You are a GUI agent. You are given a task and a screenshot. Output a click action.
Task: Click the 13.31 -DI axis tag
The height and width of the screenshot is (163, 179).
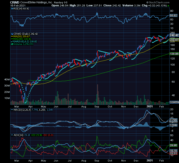173,154
